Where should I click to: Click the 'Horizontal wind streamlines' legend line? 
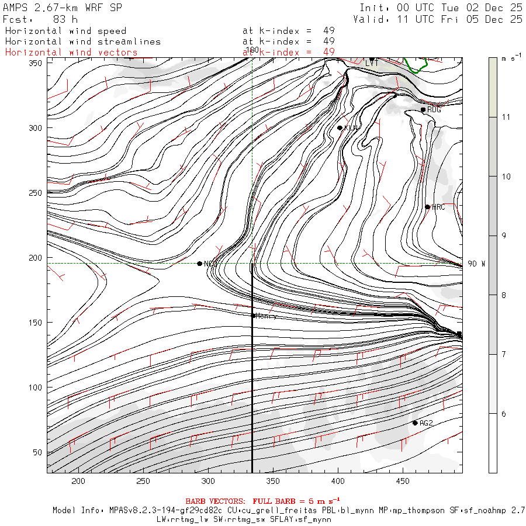pyautogui.click(x=83, y=41)
